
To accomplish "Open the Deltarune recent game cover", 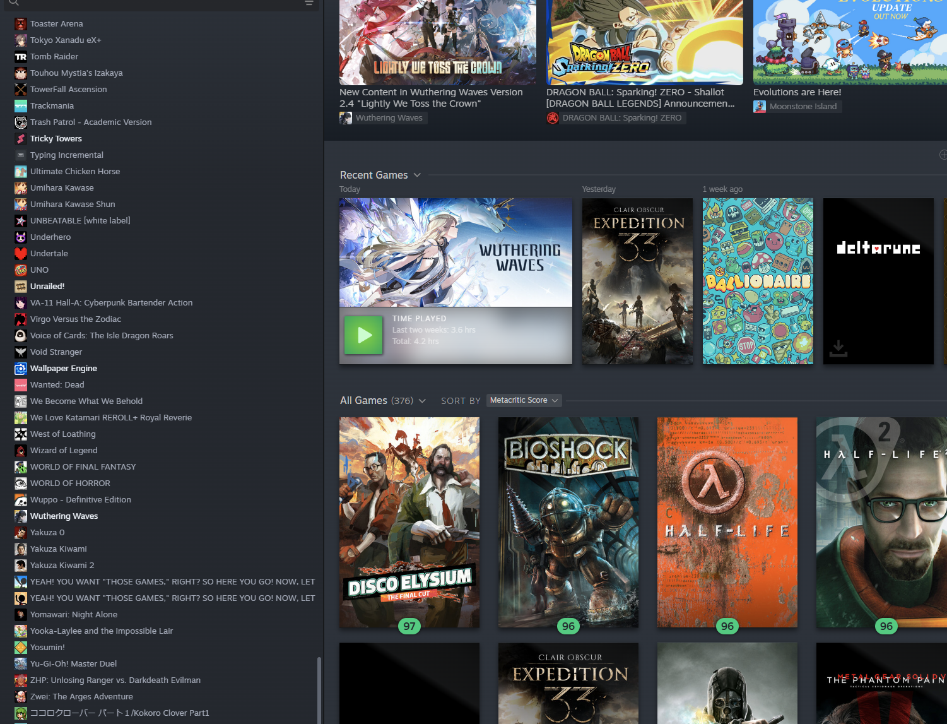I will (x=878, y=281).
